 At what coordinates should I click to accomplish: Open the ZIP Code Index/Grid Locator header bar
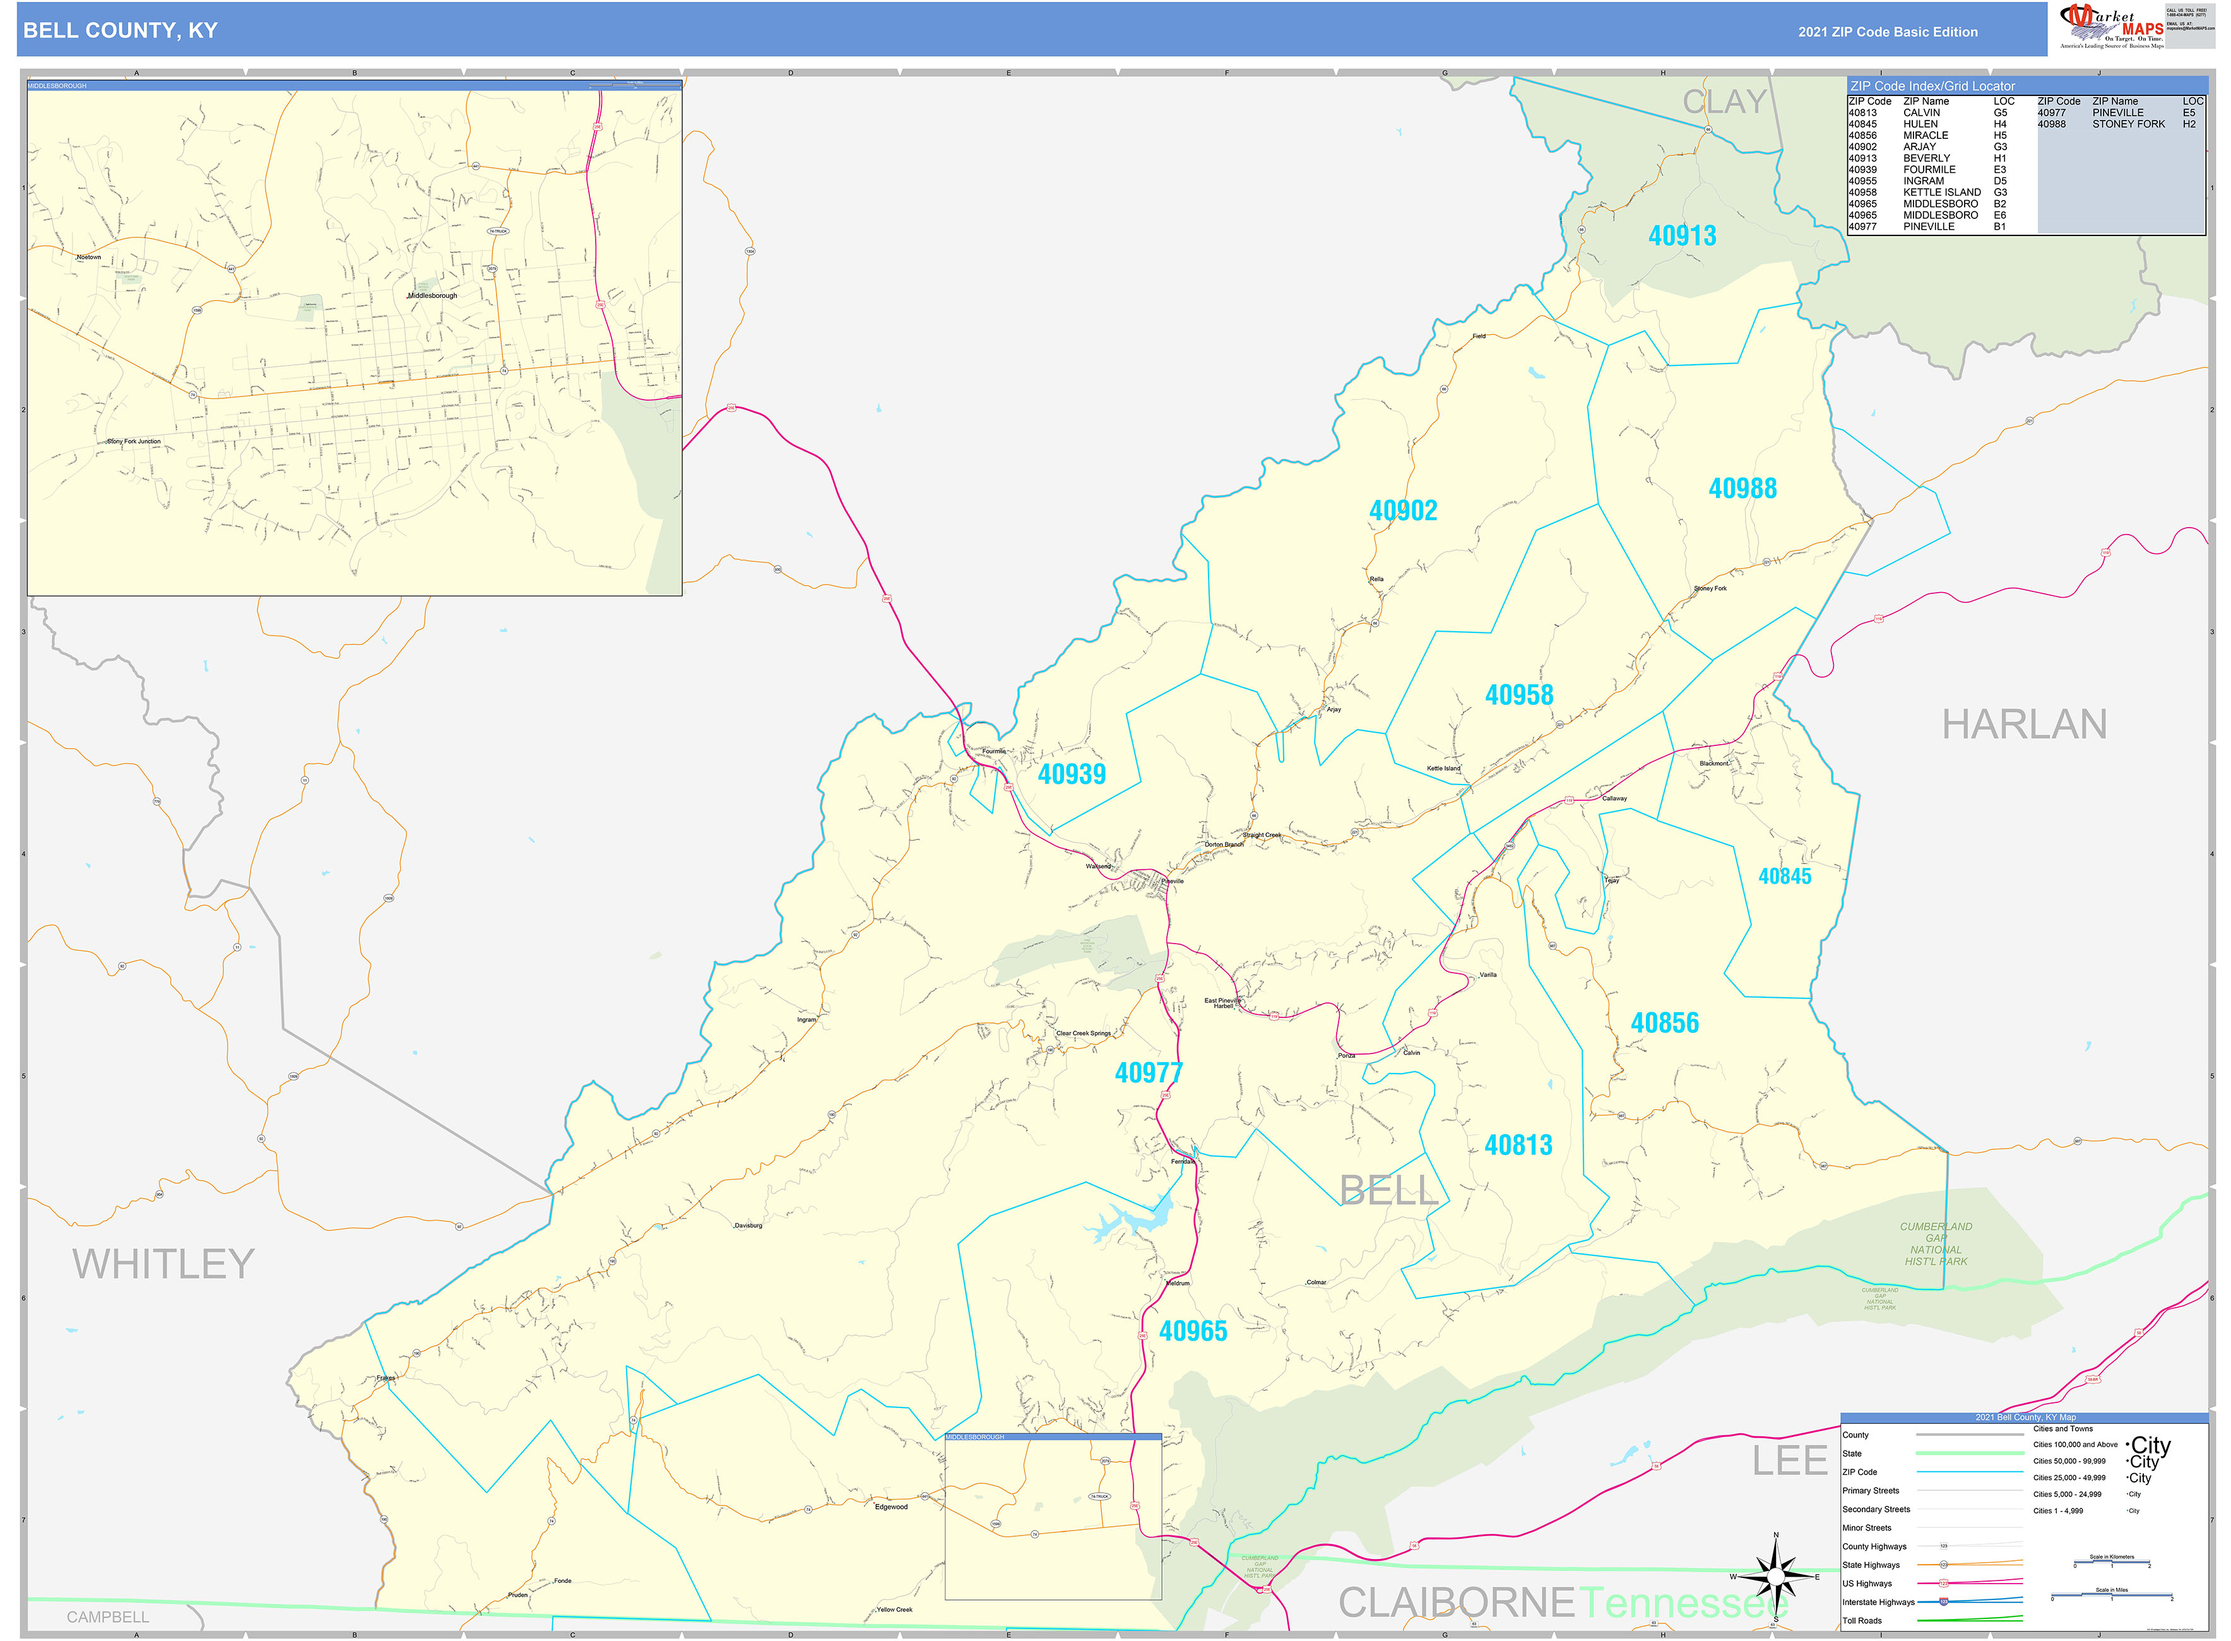click(1933, 86)
